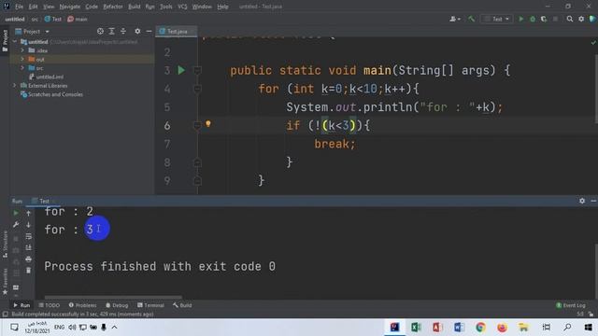Click the user account icon in toolbar
Screen dimensions: 598x336
click(x=455, y=19)
